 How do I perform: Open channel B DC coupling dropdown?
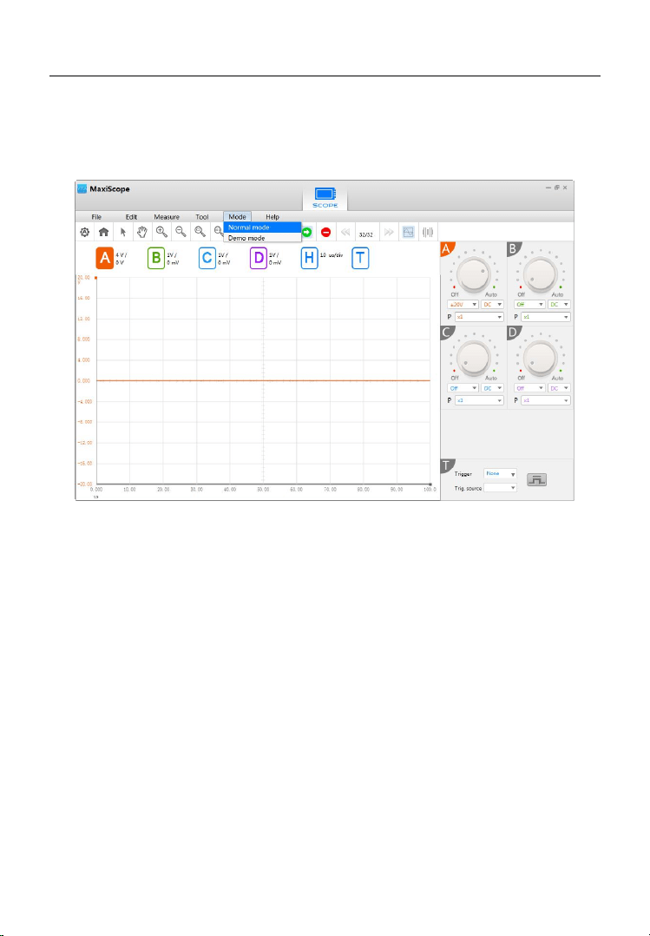(x=559, y=305)
